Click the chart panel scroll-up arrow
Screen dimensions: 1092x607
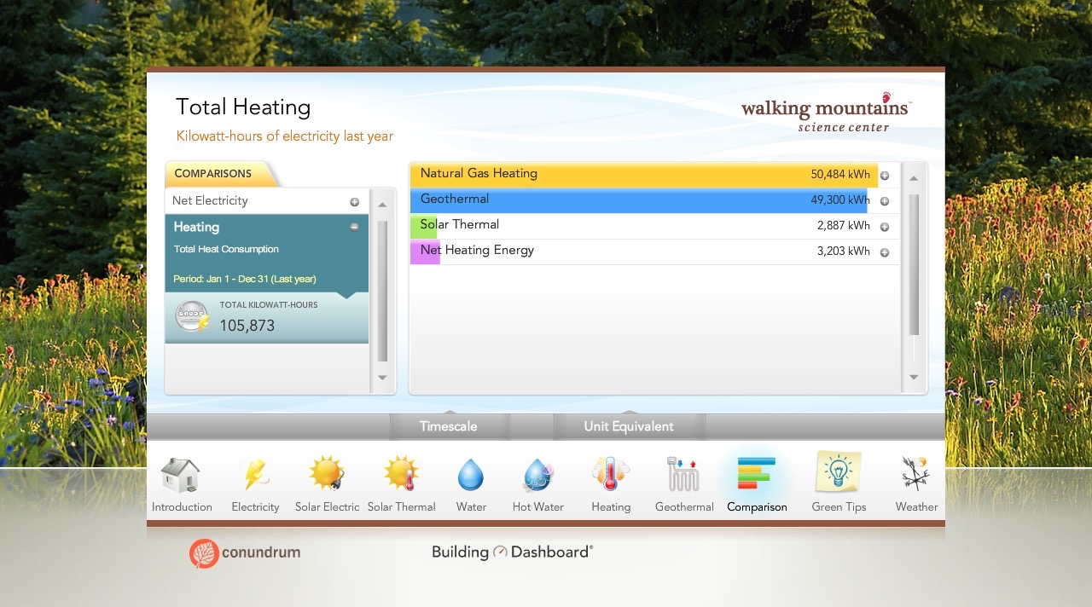point(914,178)
